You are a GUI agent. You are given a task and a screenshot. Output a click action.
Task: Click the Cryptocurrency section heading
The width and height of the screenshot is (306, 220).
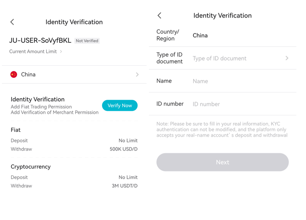tap(31, 167)
